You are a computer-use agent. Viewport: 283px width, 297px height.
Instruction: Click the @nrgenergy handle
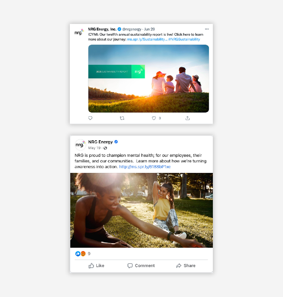pos(132,29)
